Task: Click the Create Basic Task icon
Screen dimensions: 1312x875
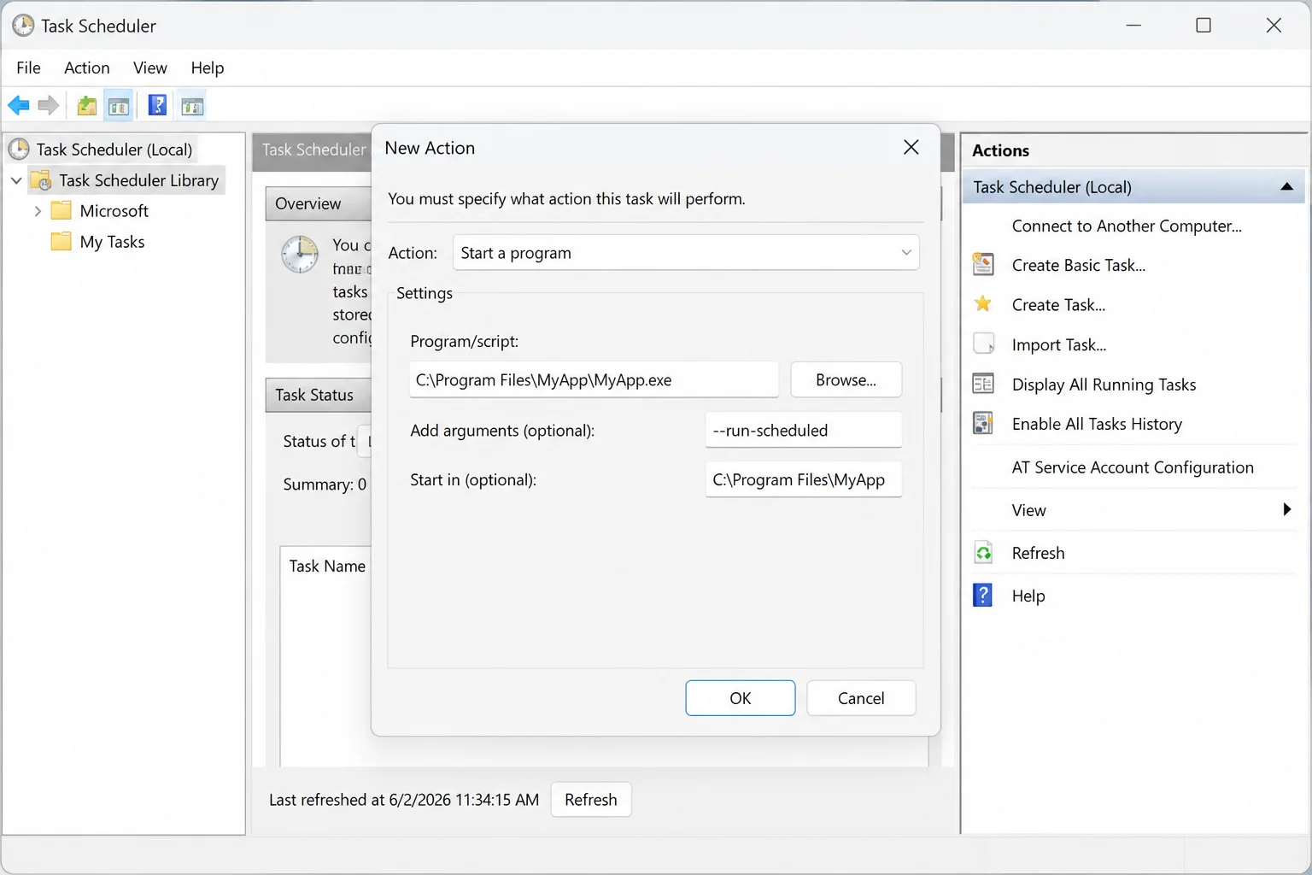Action: coord(983,264)
